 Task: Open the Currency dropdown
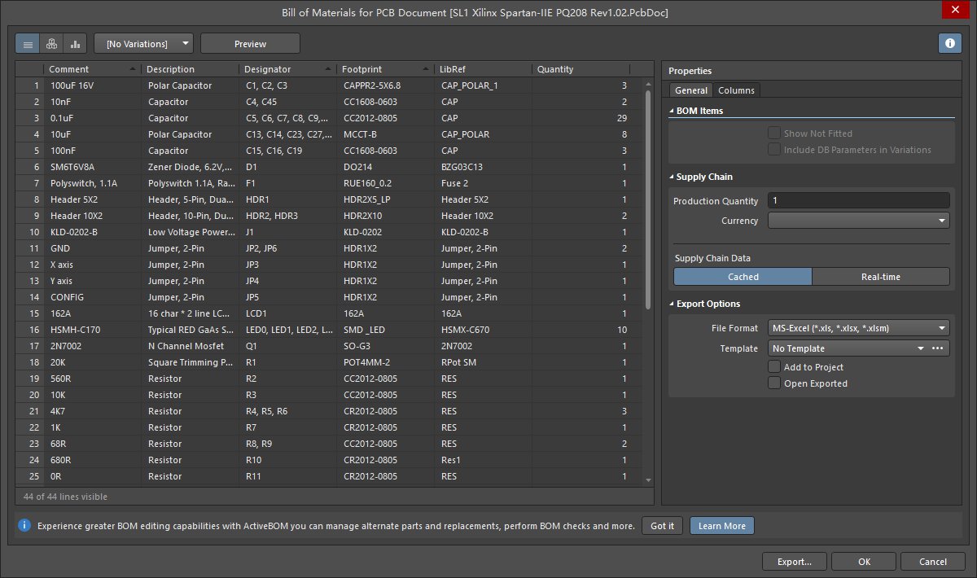(859, 221)
